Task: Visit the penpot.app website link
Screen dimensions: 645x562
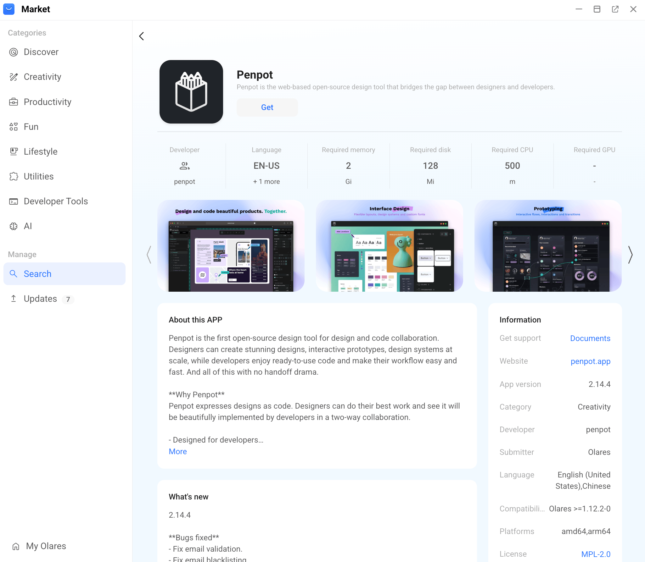Action: point(591,361)
